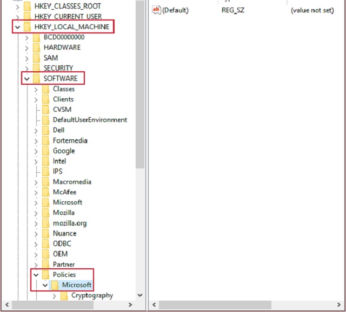Screen dimensions: 346x312
Task: Collapse the SOFTWARE key chevron
Action: click(26, 79)
